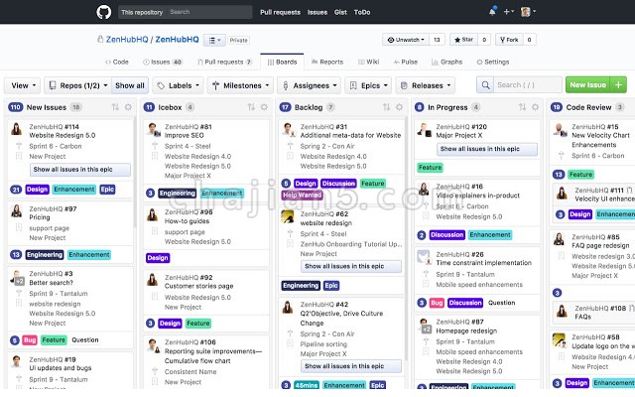Switch to the Graphs tab
The height and width of the screenshot is (397, 635).
click(x=446, y=62)
